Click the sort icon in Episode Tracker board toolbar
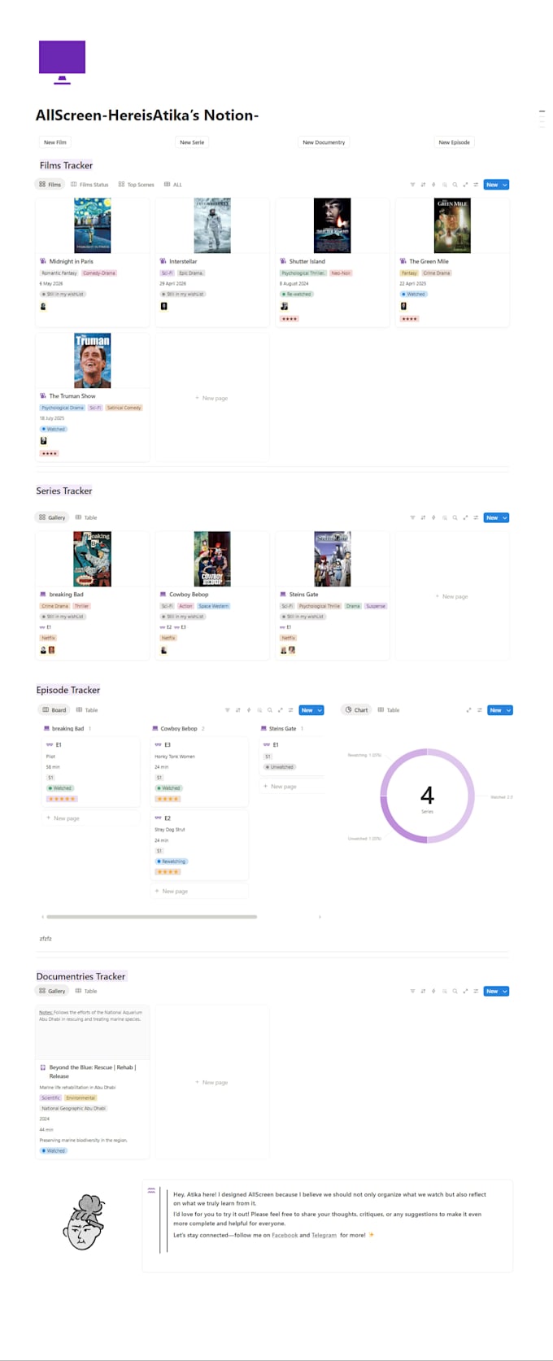The height and width of the screenshot is (1361, 553). coord(238,710)
